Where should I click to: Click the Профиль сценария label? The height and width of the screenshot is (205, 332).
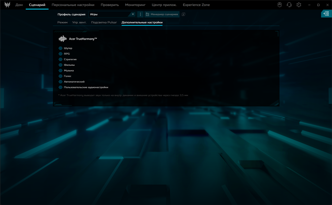[72, 14]
